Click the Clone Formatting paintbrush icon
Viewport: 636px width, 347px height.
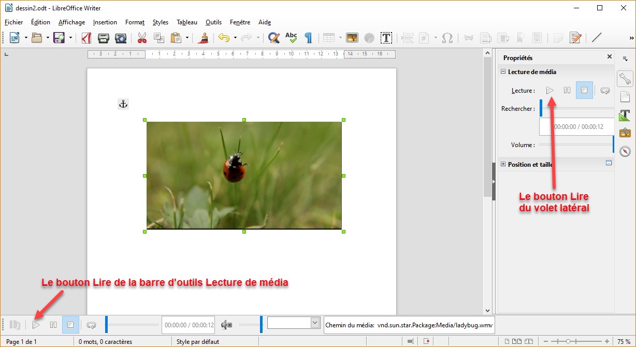click(x=204, y=38)
